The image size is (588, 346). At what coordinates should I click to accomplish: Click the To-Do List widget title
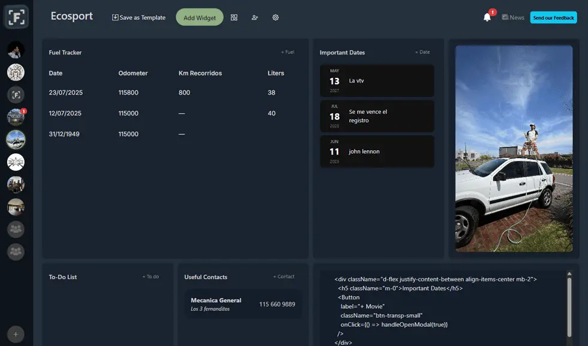pos(62,277)
